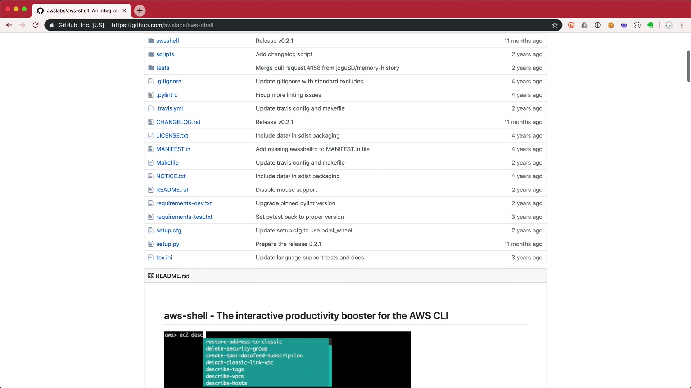Open the pull request #158 commit message
The height and width of the screenshot is (388, 691).
pyautogui.click(x=327, y=68)
